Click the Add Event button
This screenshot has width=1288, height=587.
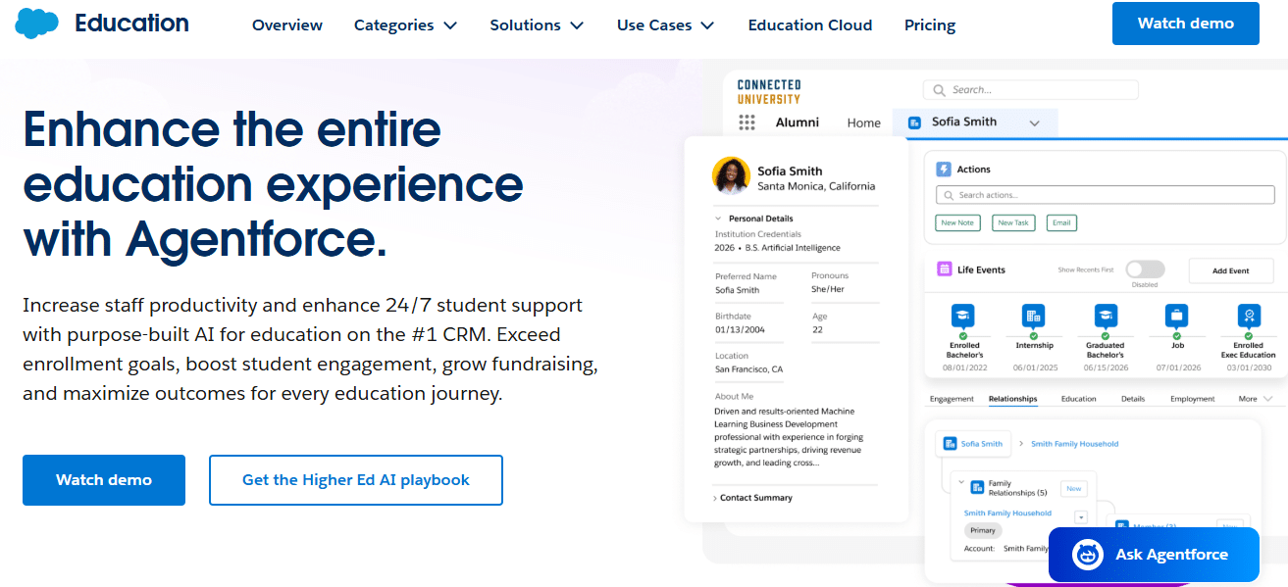coord(1230,270)
